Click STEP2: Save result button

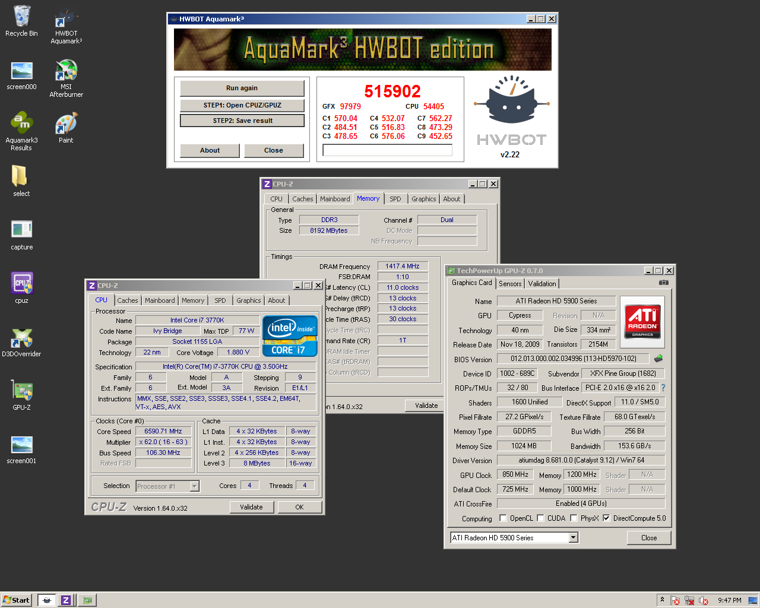242,121
